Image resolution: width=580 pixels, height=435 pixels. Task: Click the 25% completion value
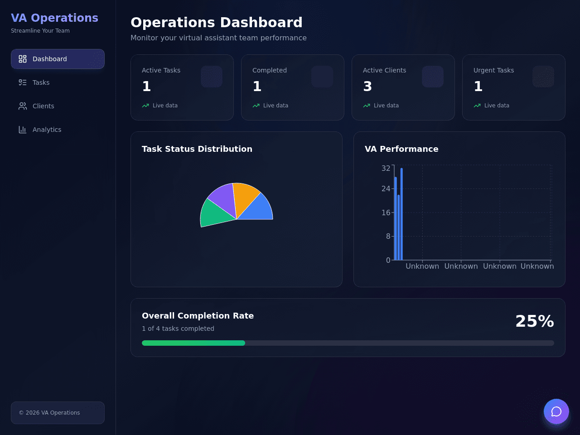click(535, 321)
